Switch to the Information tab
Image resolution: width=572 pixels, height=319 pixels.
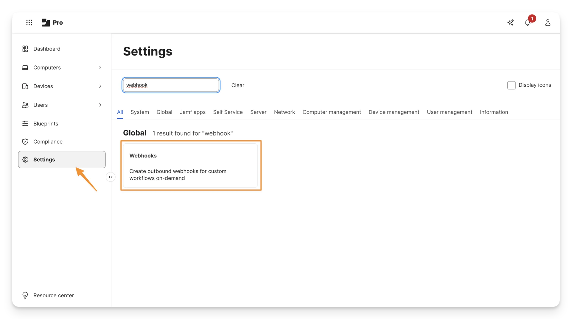[x=494, y=112]
